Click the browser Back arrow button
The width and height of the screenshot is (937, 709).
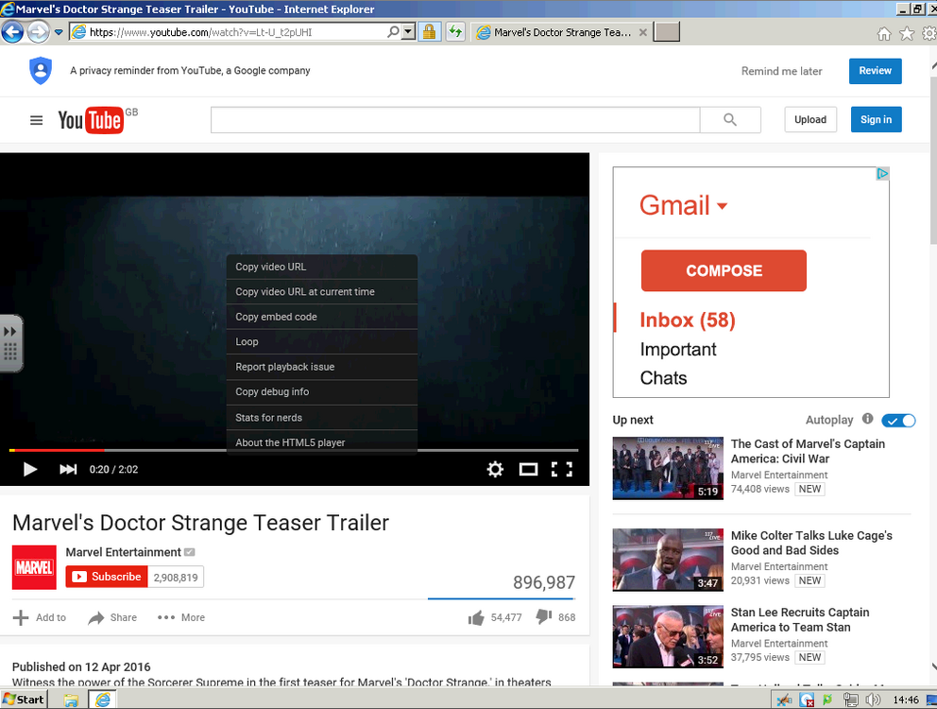pyautogui.click(x=12, y=32)
